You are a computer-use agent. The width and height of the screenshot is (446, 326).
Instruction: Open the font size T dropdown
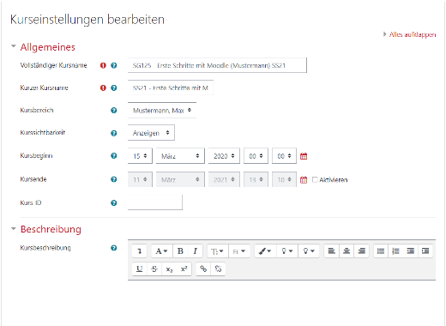(217, 251)
